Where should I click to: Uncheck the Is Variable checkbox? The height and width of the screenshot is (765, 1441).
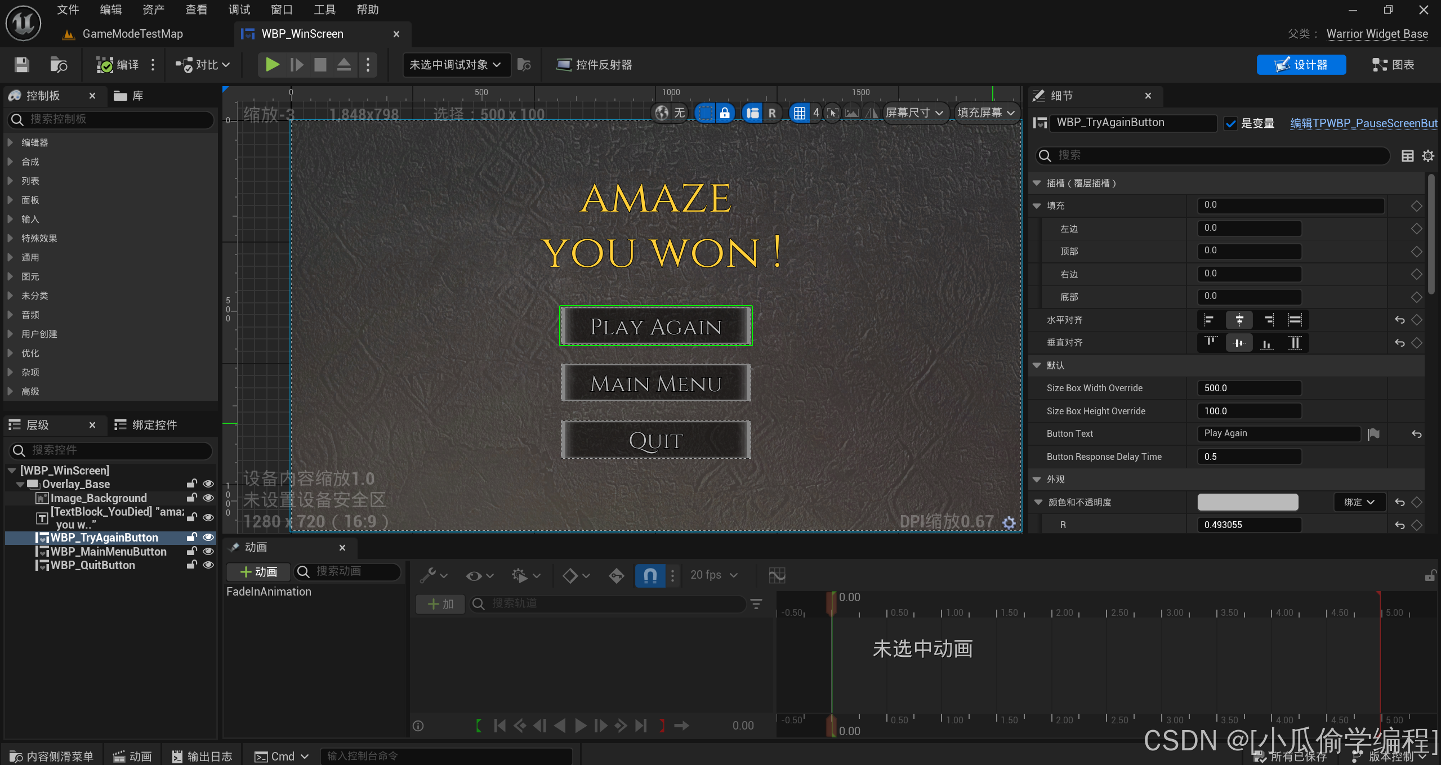point(1232,123)
